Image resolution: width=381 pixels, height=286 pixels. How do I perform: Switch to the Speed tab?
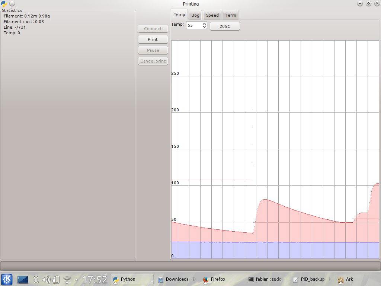point(212,15)
